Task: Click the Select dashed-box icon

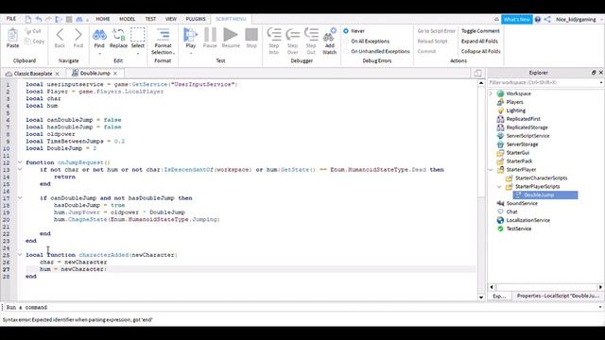Action: (x=138, y=35)
